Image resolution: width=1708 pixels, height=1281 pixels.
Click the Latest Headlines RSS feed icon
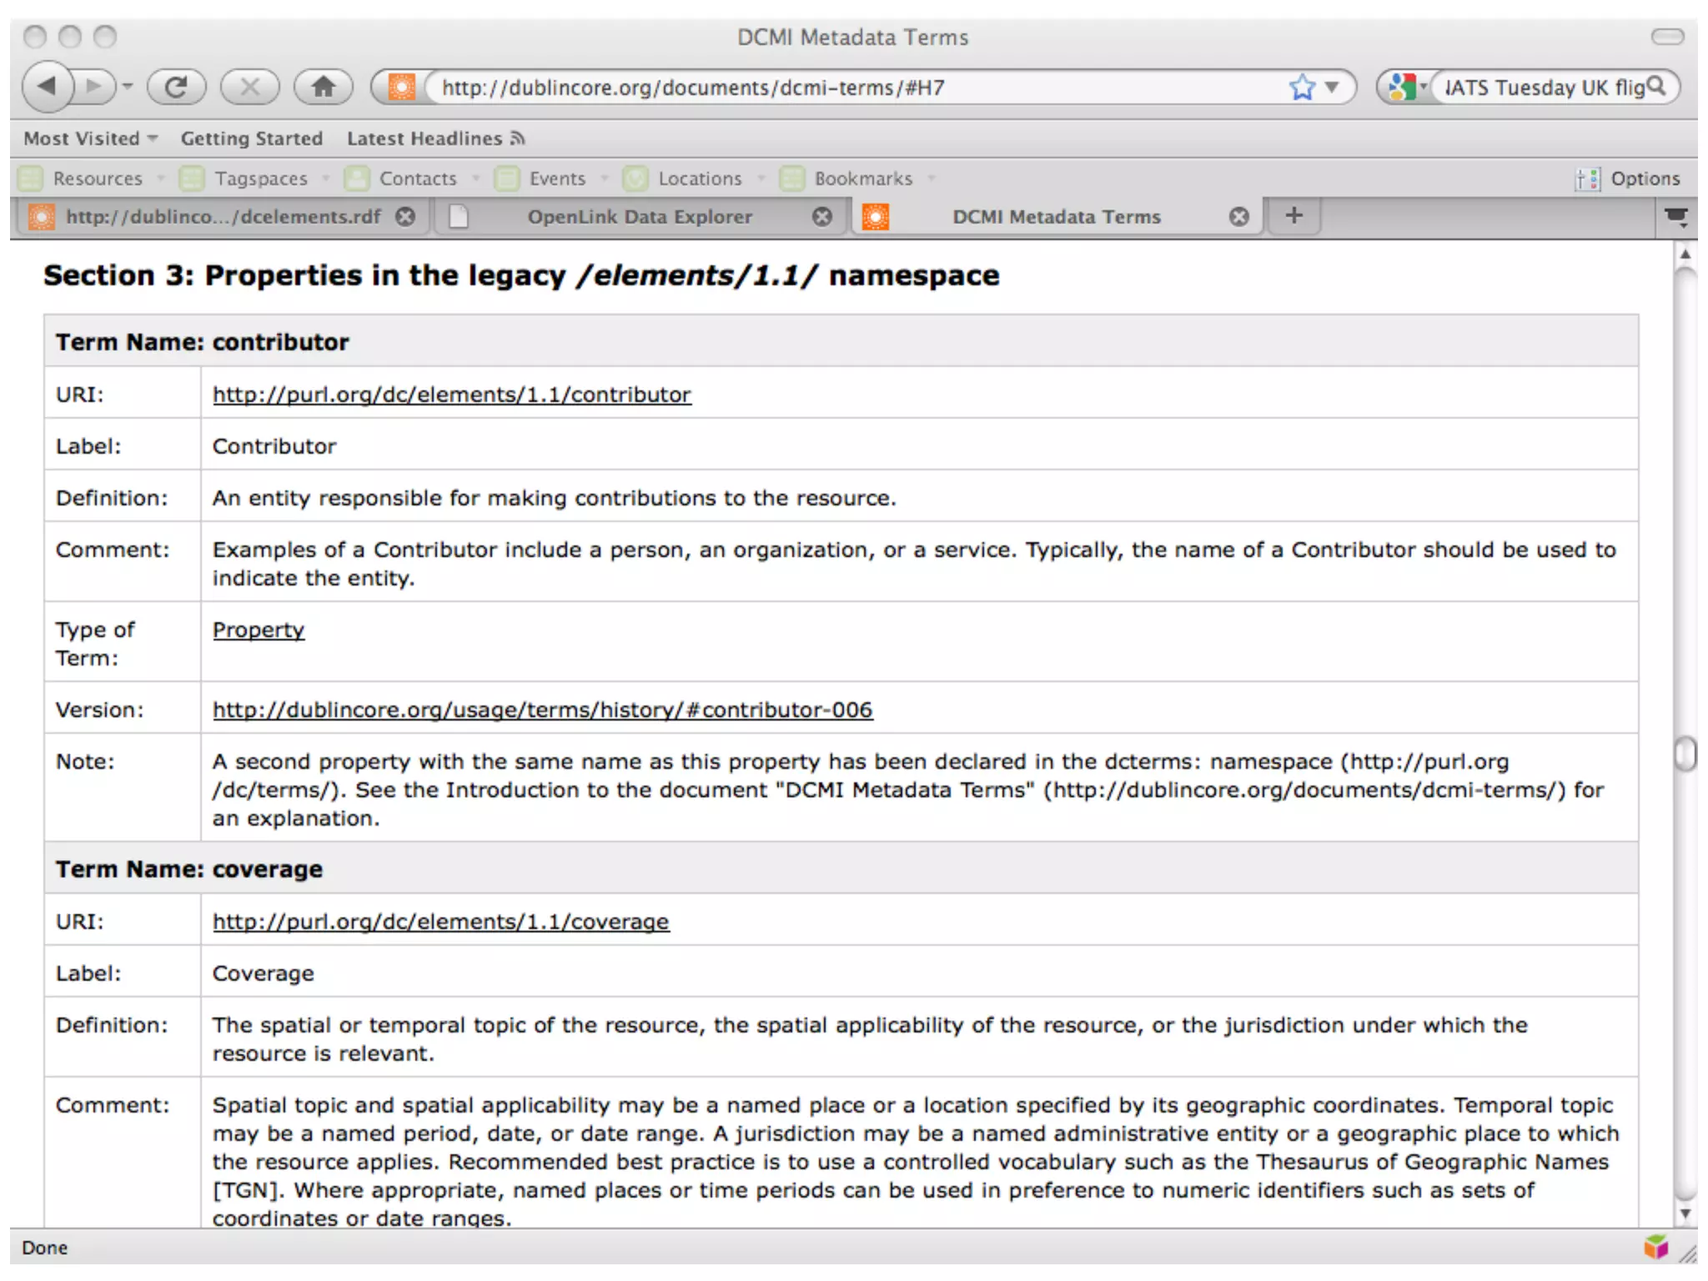click(x=518, y=138)
